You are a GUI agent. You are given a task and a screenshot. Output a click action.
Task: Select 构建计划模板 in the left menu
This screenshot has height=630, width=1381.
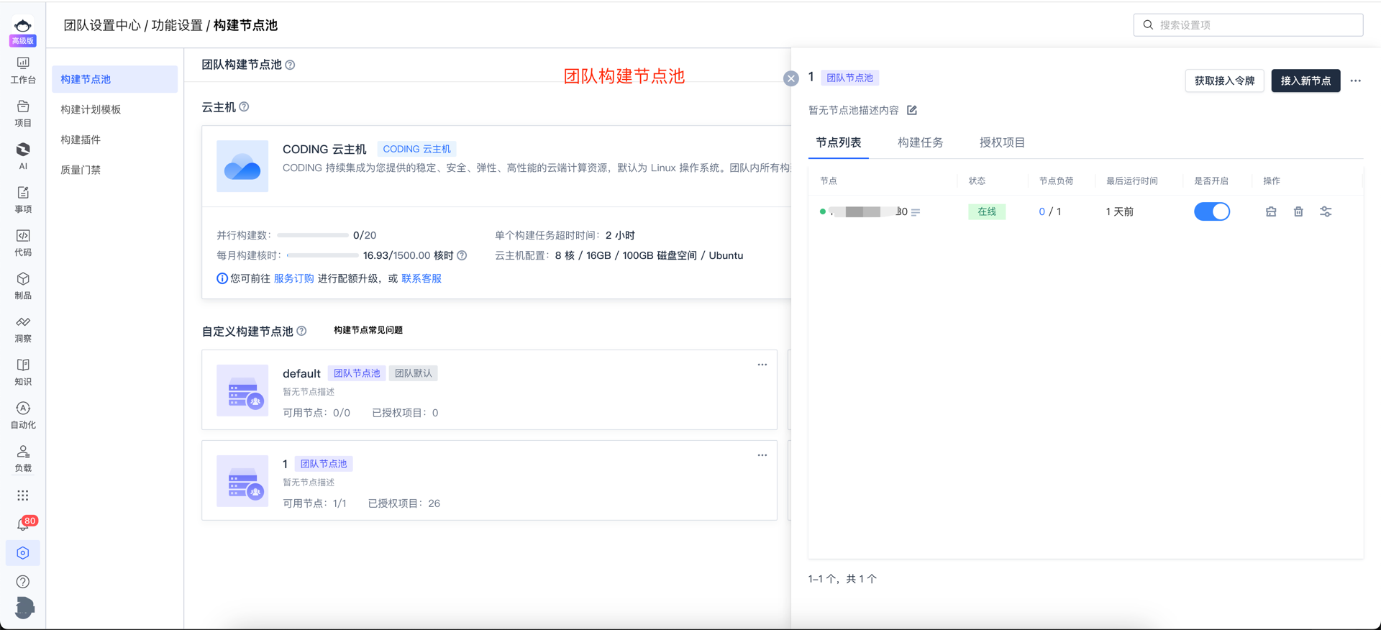(x=91, y=109)
